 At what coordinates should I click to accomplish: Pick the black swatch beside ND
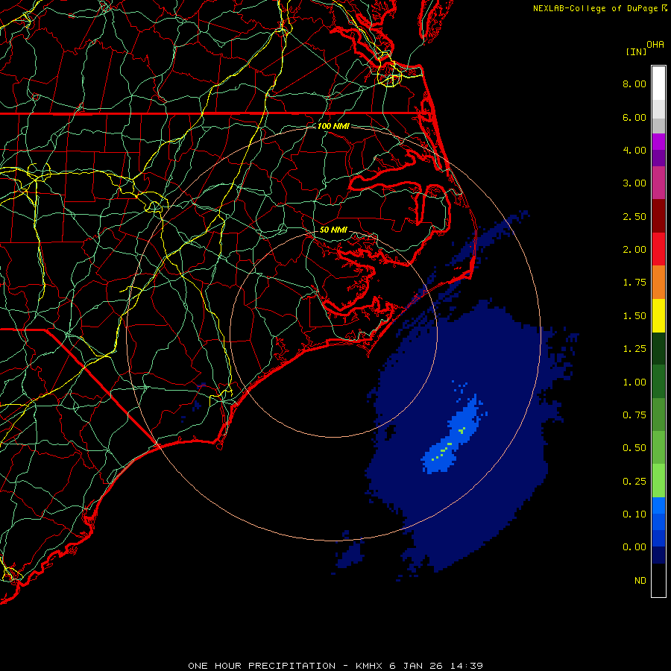(658, 580)
